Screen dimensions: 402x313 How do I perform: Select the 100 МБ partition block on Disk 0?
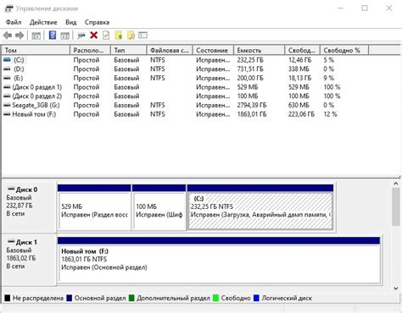tap(159, 207)
